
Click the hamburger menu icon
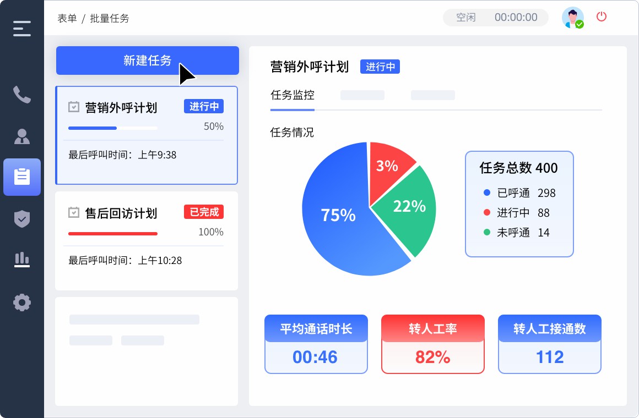coord(22,28)
